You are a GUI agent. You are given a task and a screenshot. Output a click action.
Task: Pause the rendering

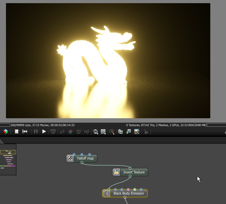[x=36, y=131]
